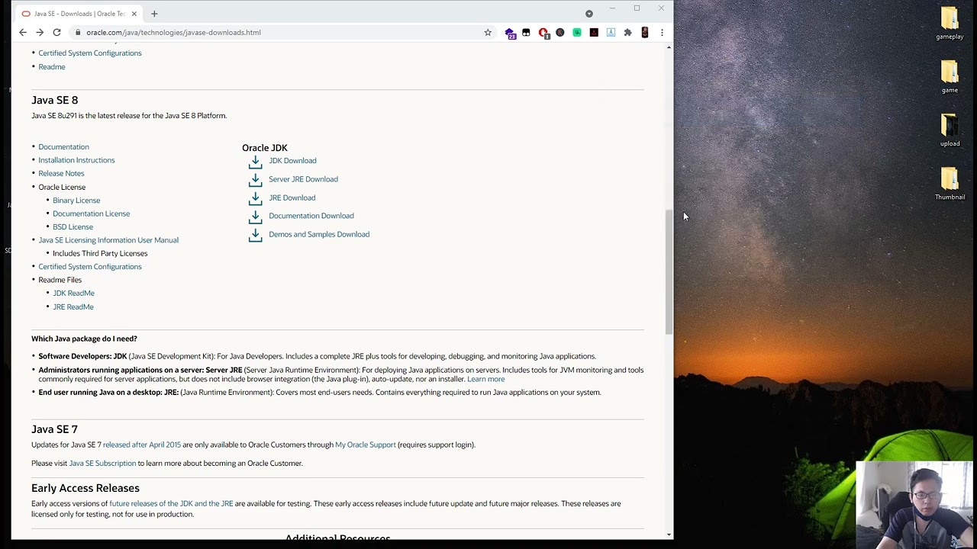Open the JDK ReadMe link
The width and height of the screenshot is (977, 549).
tap(73, 293)
